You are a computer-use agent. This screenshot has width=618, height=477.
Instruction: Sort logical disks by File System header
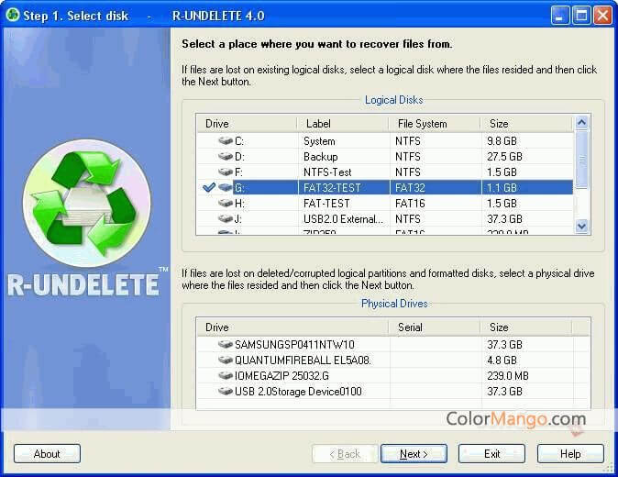434,124
